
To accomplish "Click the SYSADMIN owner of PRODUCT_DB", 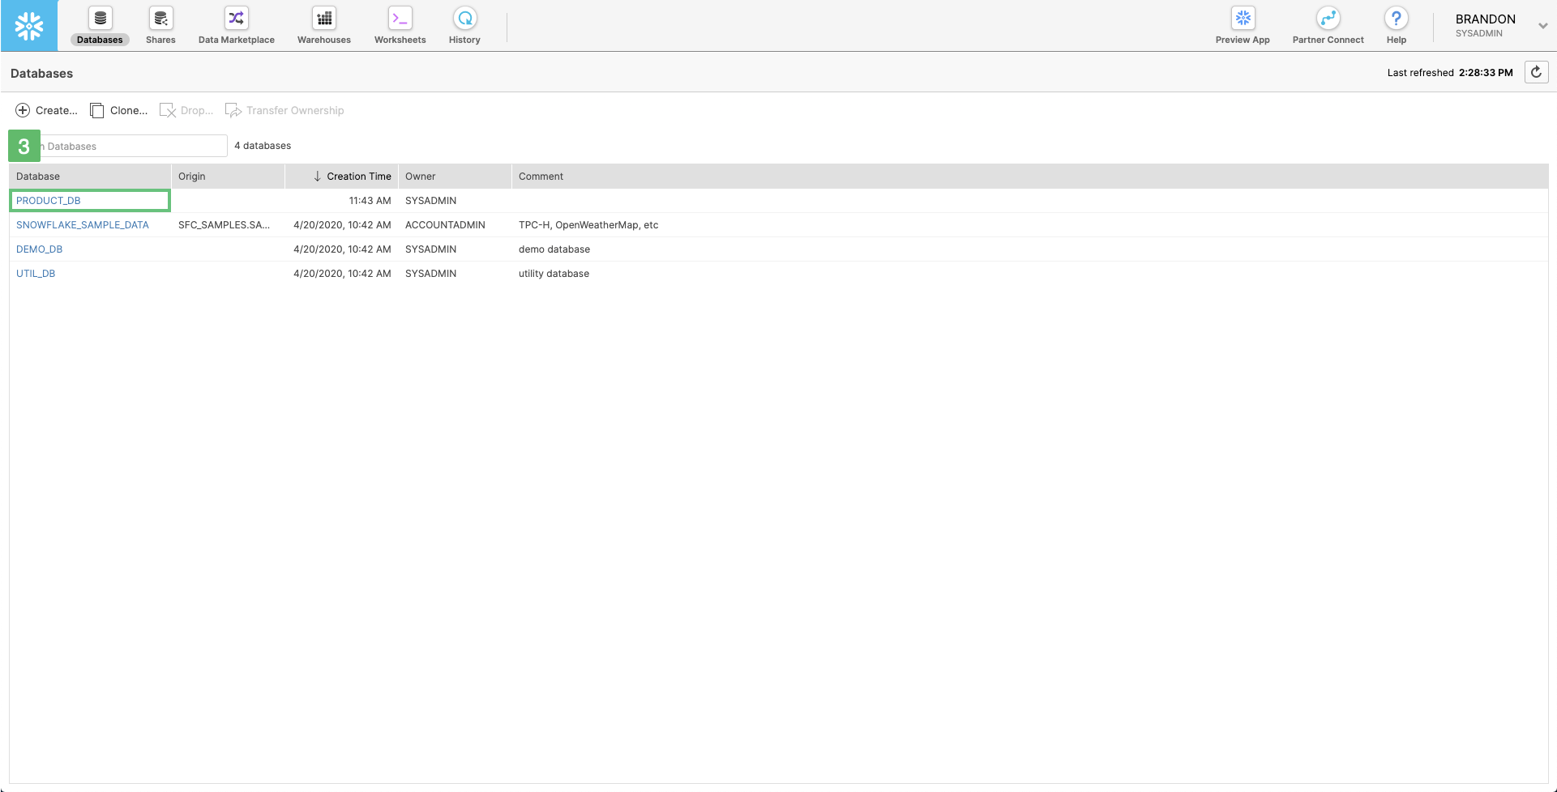I will tap(430, 201).
